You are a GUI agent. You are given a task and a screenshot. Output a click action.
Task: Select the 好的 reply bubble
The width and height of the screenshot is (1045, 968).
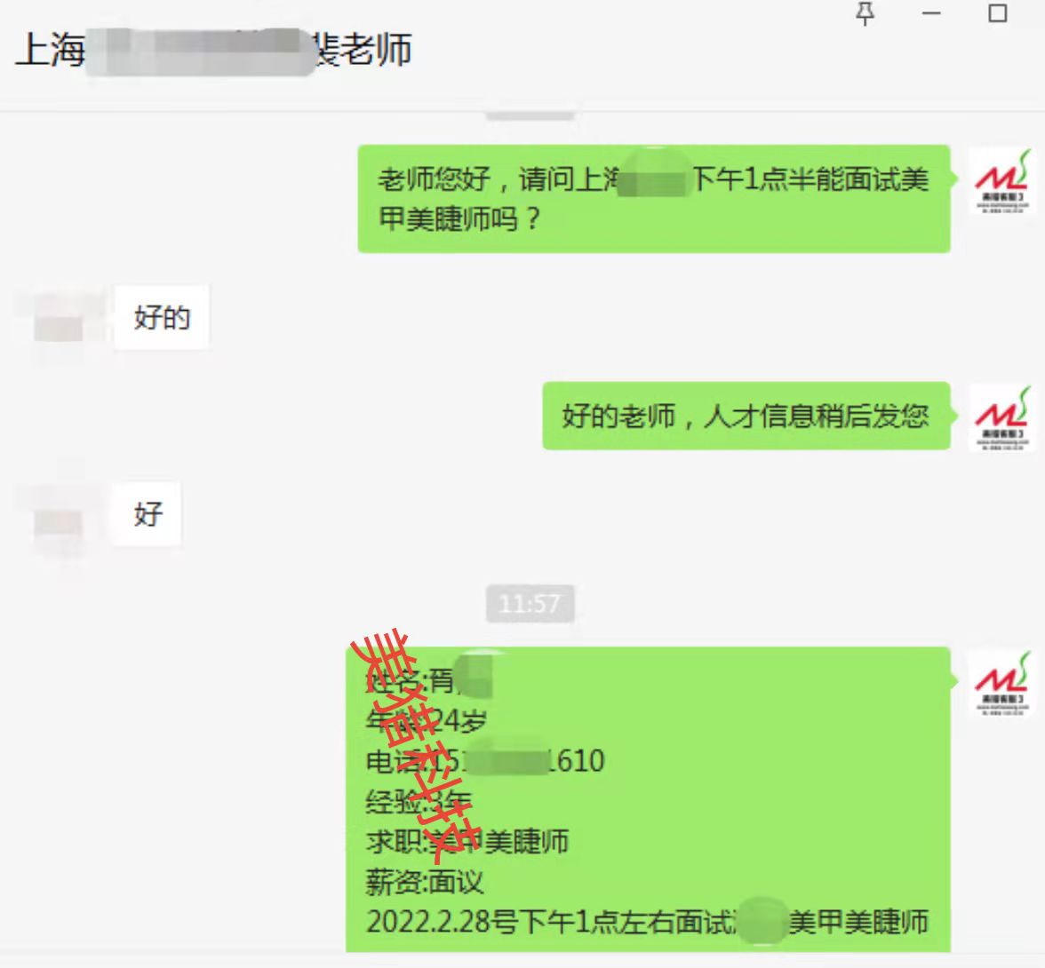(162, 317)
